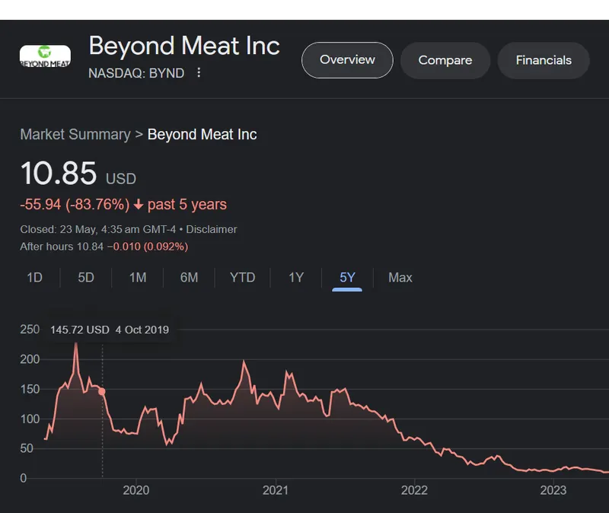Viewport: 609px width, 513px height.
Task: Click the 145.72 USD chart tooltip
Action: click(x=110, y=330)
